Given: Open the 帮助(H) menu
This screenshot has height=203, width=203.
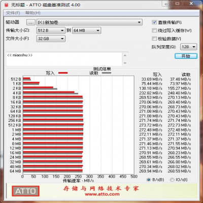Looking at the screenshot, I should [32, 13].
